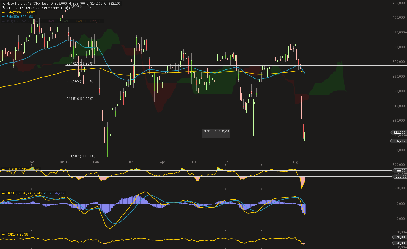Click the RSI(14) legend marker icon
The width and height of the screenshot is (407, 249).
click(x=3, y=234)
